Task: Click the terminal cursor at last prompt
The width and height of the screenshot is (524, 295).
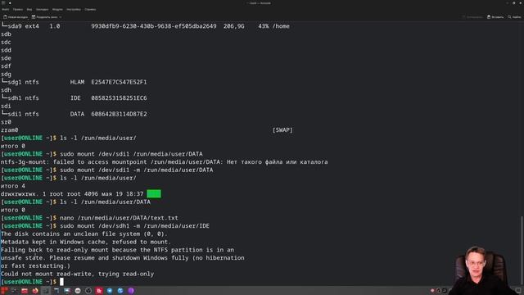Action: click(61, 282)
